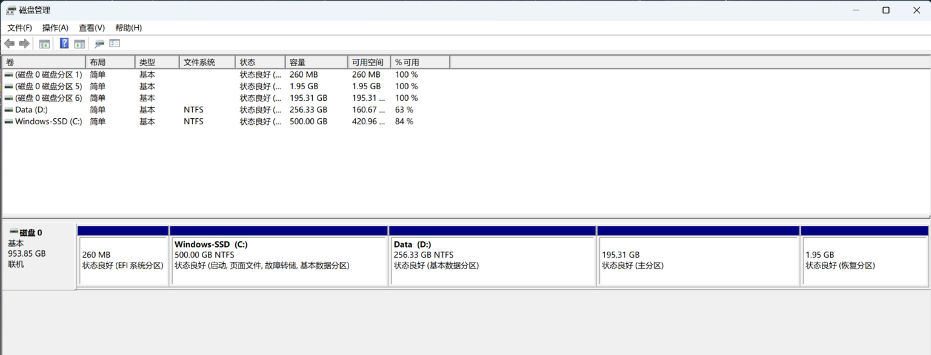Sort by the 文件系统 column header
The width and height of the screenshot is (931, 355).
coord(208,62)
